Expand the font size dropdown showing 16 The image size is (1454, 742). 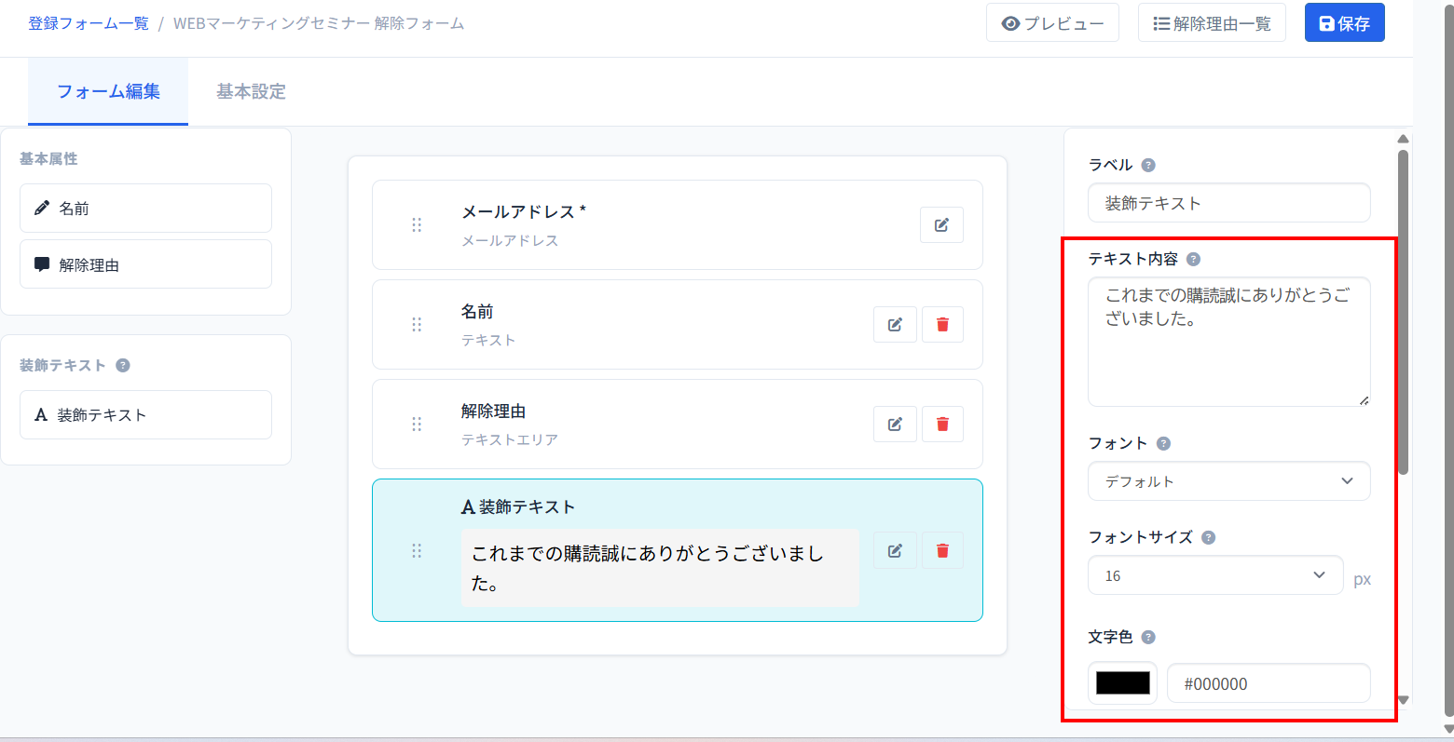pyautogui.click(x=1214, y=575)
